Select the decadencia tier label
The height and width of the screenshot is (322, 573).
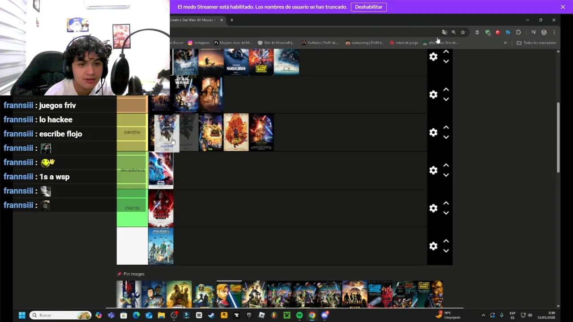(132, 170)
